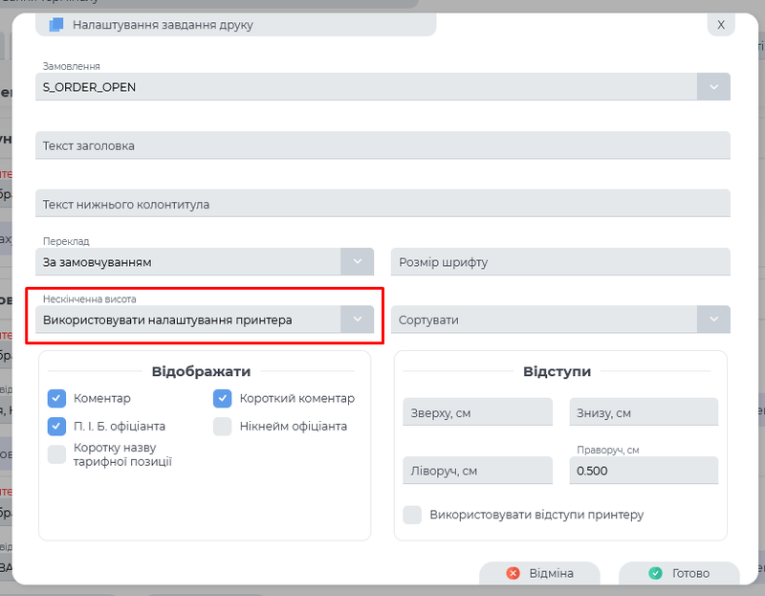765x596 pixels.
Task: Check Коротку назву тарифної позиції
Action: point(55,454)
